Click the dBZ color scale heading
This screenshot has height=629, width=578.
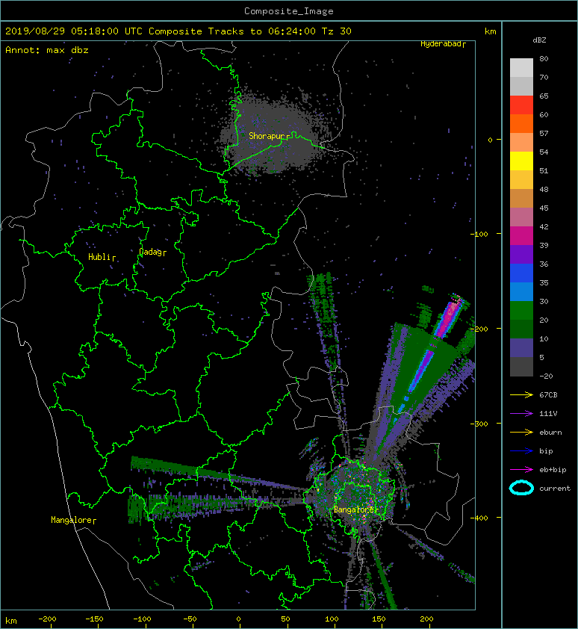click(x=539, y=40)
